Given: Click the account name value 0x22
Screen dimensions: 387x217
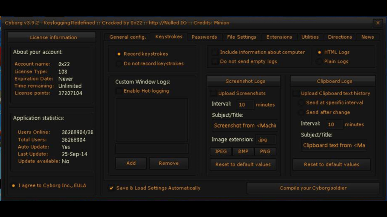Looking at the screenshot, I should 64,64.
